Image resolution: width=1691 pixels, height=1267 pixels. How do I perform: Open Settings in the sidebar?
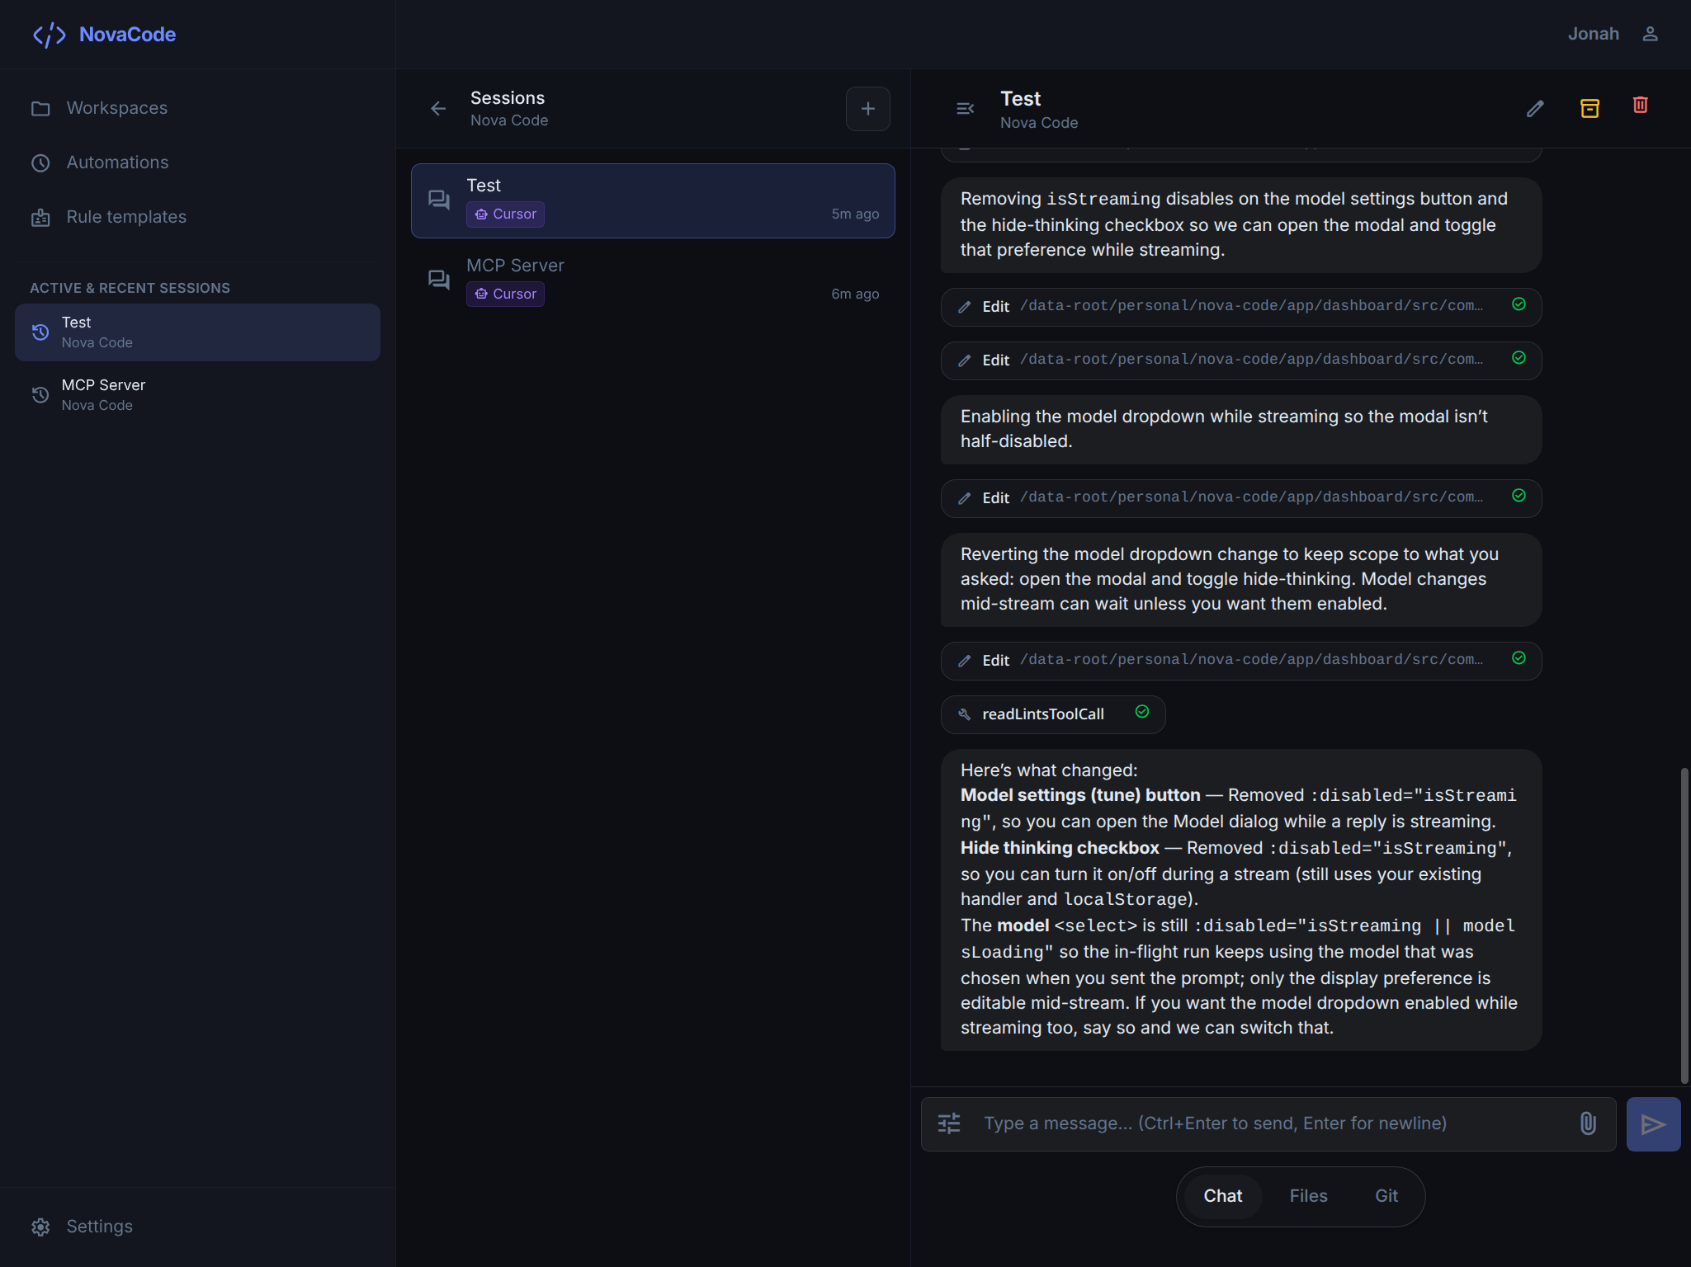tap(198, 1227)
